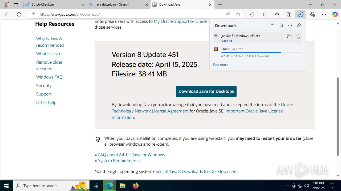Open Important Oracle Java License Information link
341x191 pixels.
click(x=197, y=114)
